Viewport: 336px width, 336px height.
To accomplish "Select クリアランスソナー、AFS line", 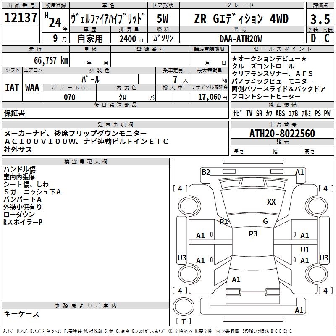I will (272, 73).
